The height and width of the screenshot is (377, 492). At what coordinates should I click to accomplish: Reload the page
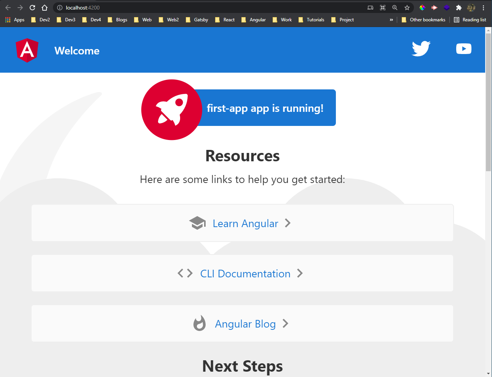point(32,8)
